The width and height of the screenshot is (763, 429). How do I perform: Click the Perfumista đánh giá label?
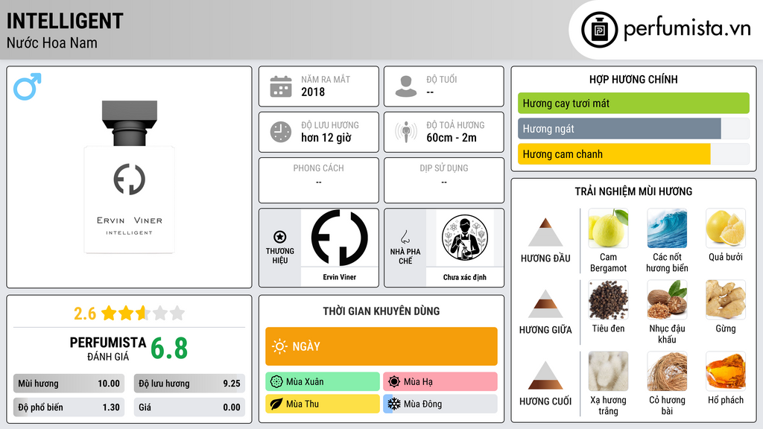tap(108, 349)
